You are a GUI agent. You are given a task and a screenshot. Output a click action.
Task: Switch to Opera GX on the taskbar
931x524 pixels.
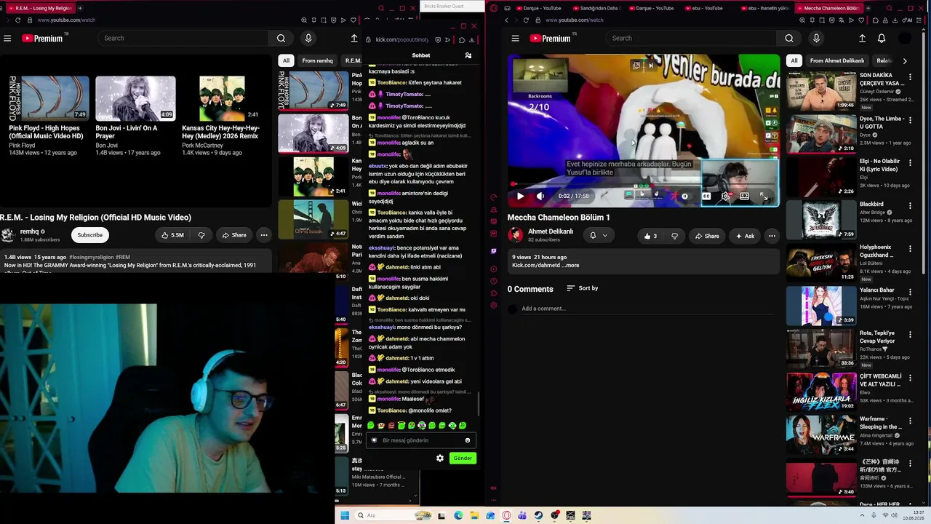point(507,515)
